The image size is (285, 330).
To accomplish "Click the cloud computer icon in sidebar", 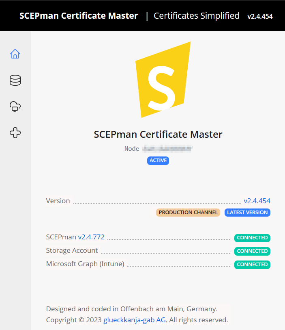I will click(15, 106).
